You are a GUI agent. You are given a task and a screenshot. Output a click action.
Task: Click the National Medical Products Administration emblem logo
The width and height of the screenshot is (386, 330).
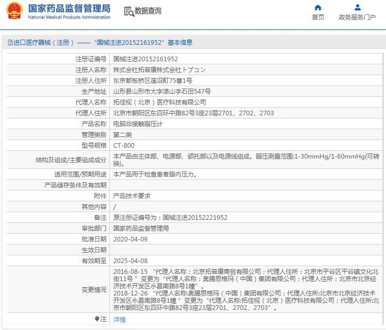14,11
